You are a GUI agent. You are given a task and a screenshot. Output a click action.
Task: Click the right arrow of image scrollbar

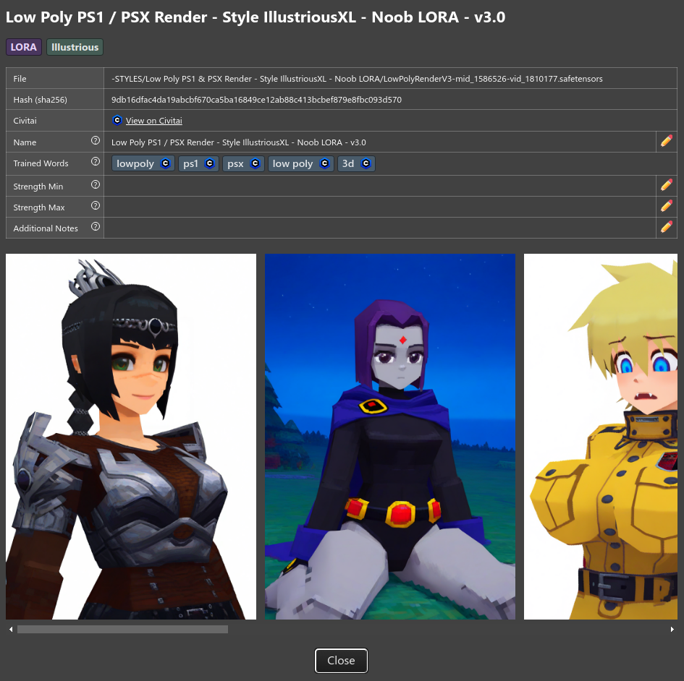(x=672, y=629)
